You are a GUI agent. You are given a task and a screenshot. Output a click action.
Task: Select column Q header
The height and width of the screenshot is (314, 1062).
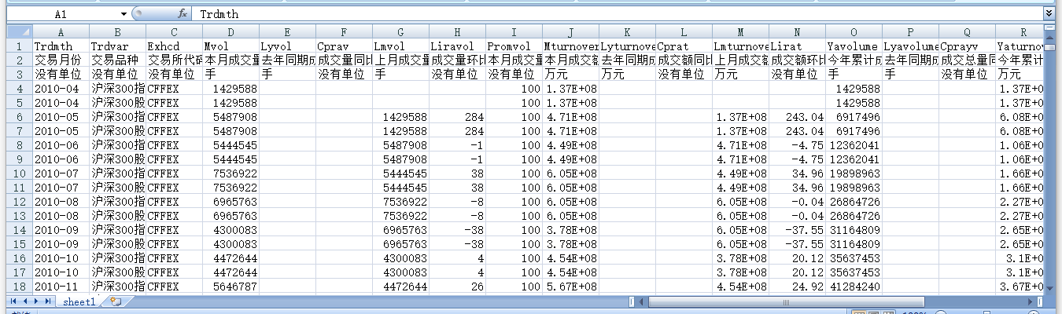click(968, 32)
